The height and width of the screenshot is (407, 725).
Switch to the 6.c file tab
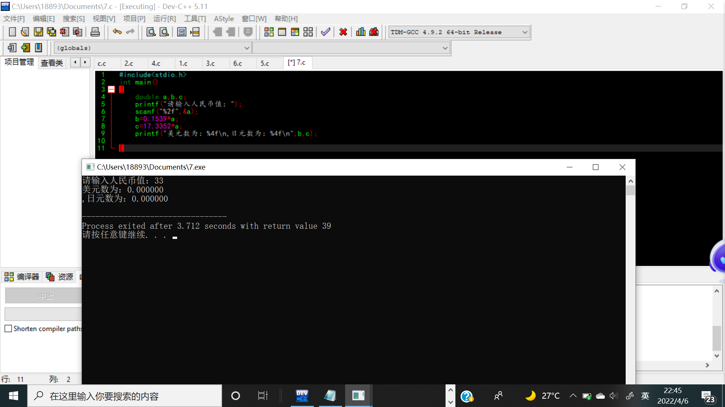[238, 63]
